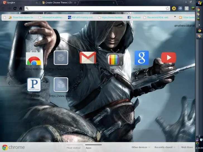
Task: Open the YouTube app icon
Action: click(168, 58)
